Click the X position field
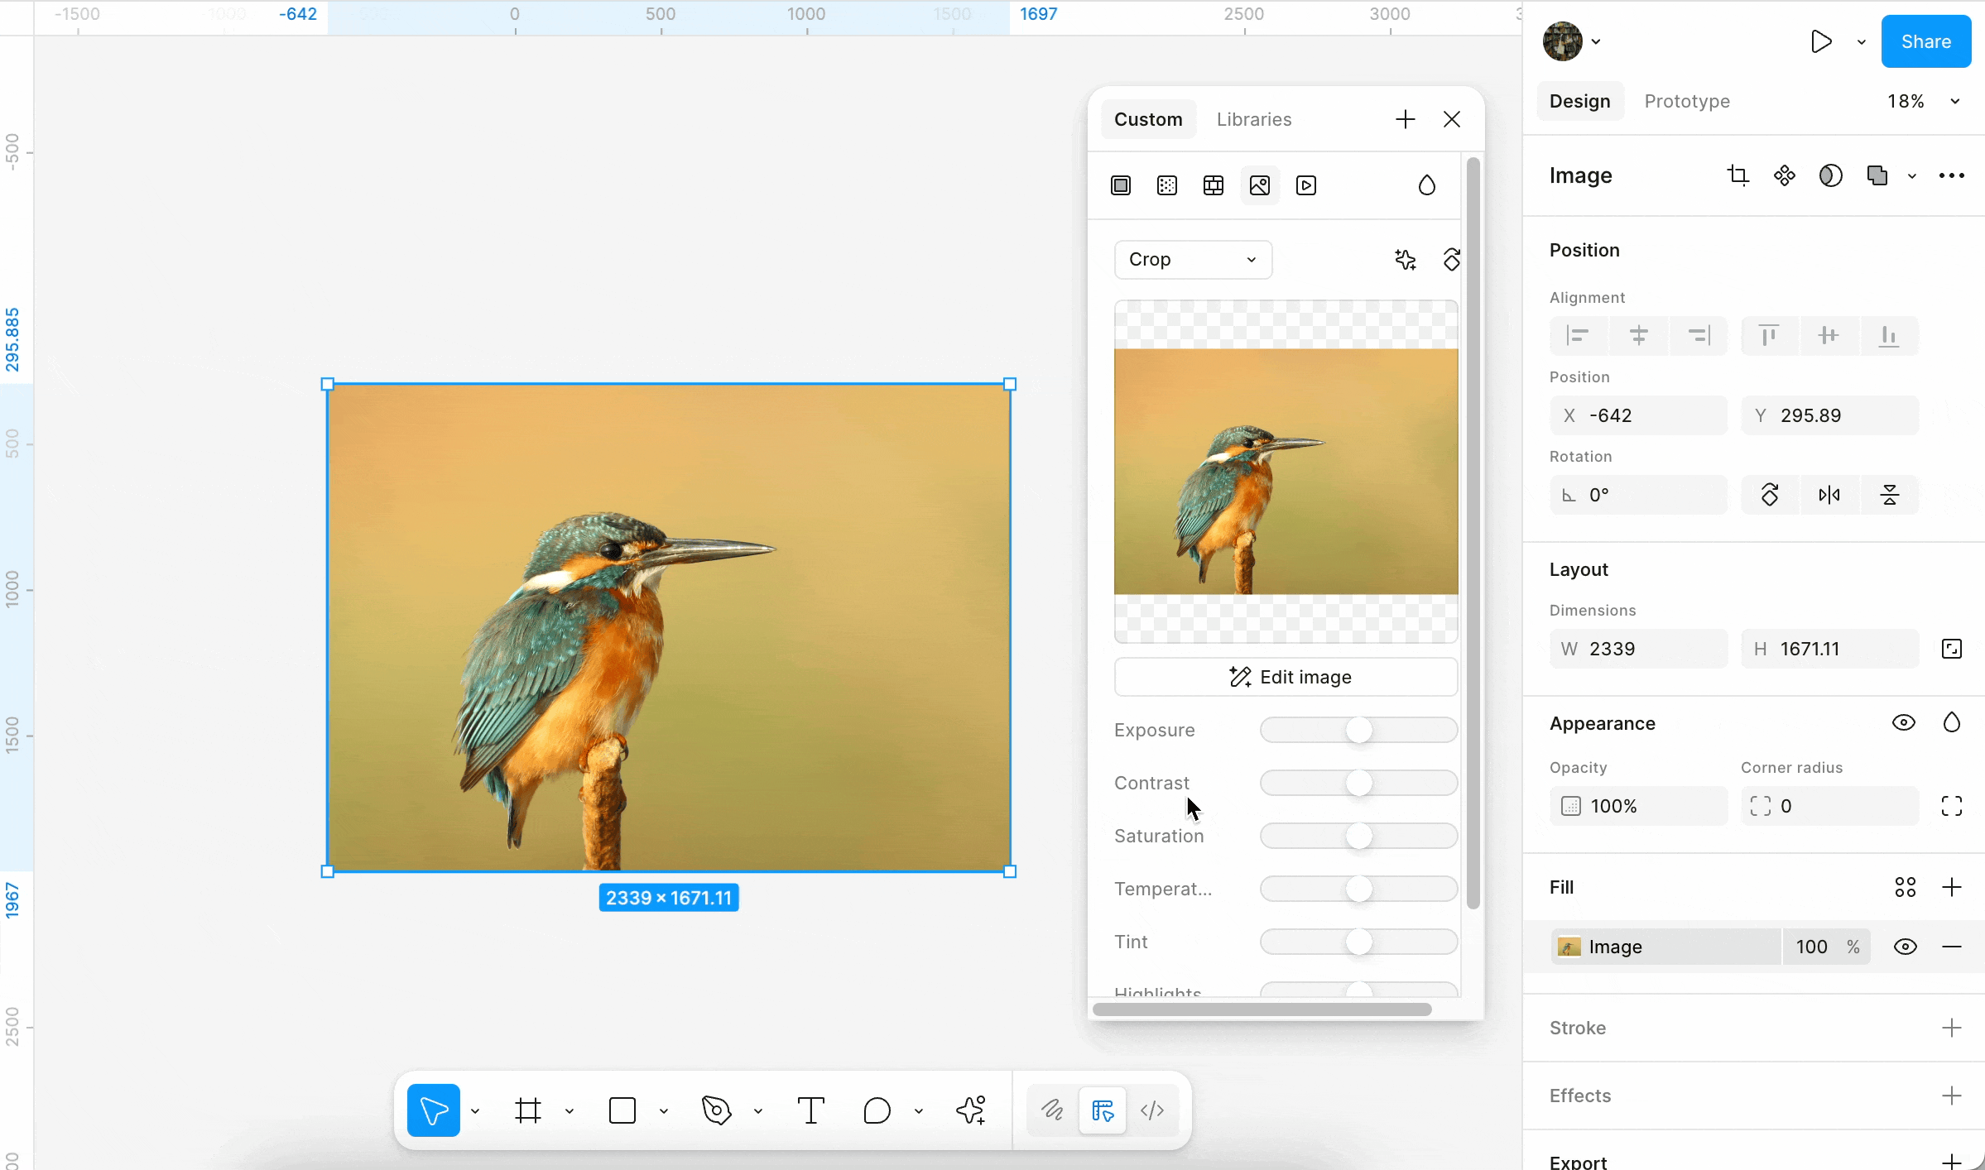Image resolution: width=1985 pixels, height=1170 pixels. [1639, 415]
